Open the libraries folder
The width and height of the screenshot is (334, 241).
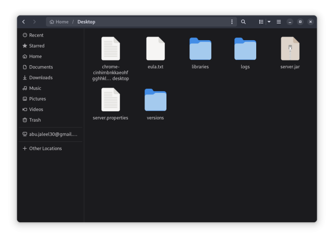coord(200,49)
